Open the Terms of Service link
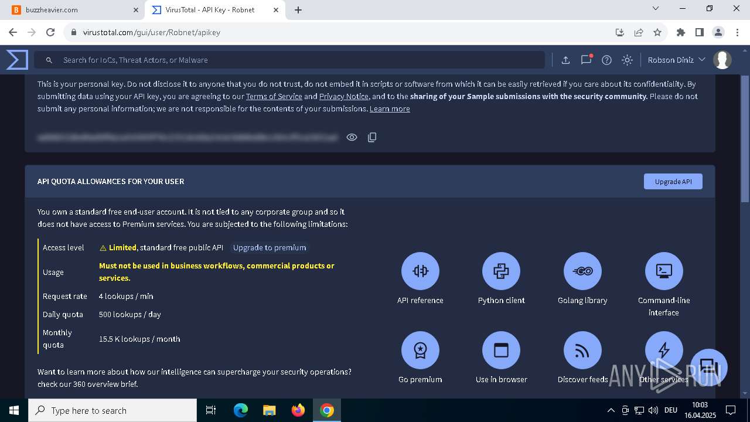This screenshot has width=750, height=422. pyautogui.click(x=274, y=96)
